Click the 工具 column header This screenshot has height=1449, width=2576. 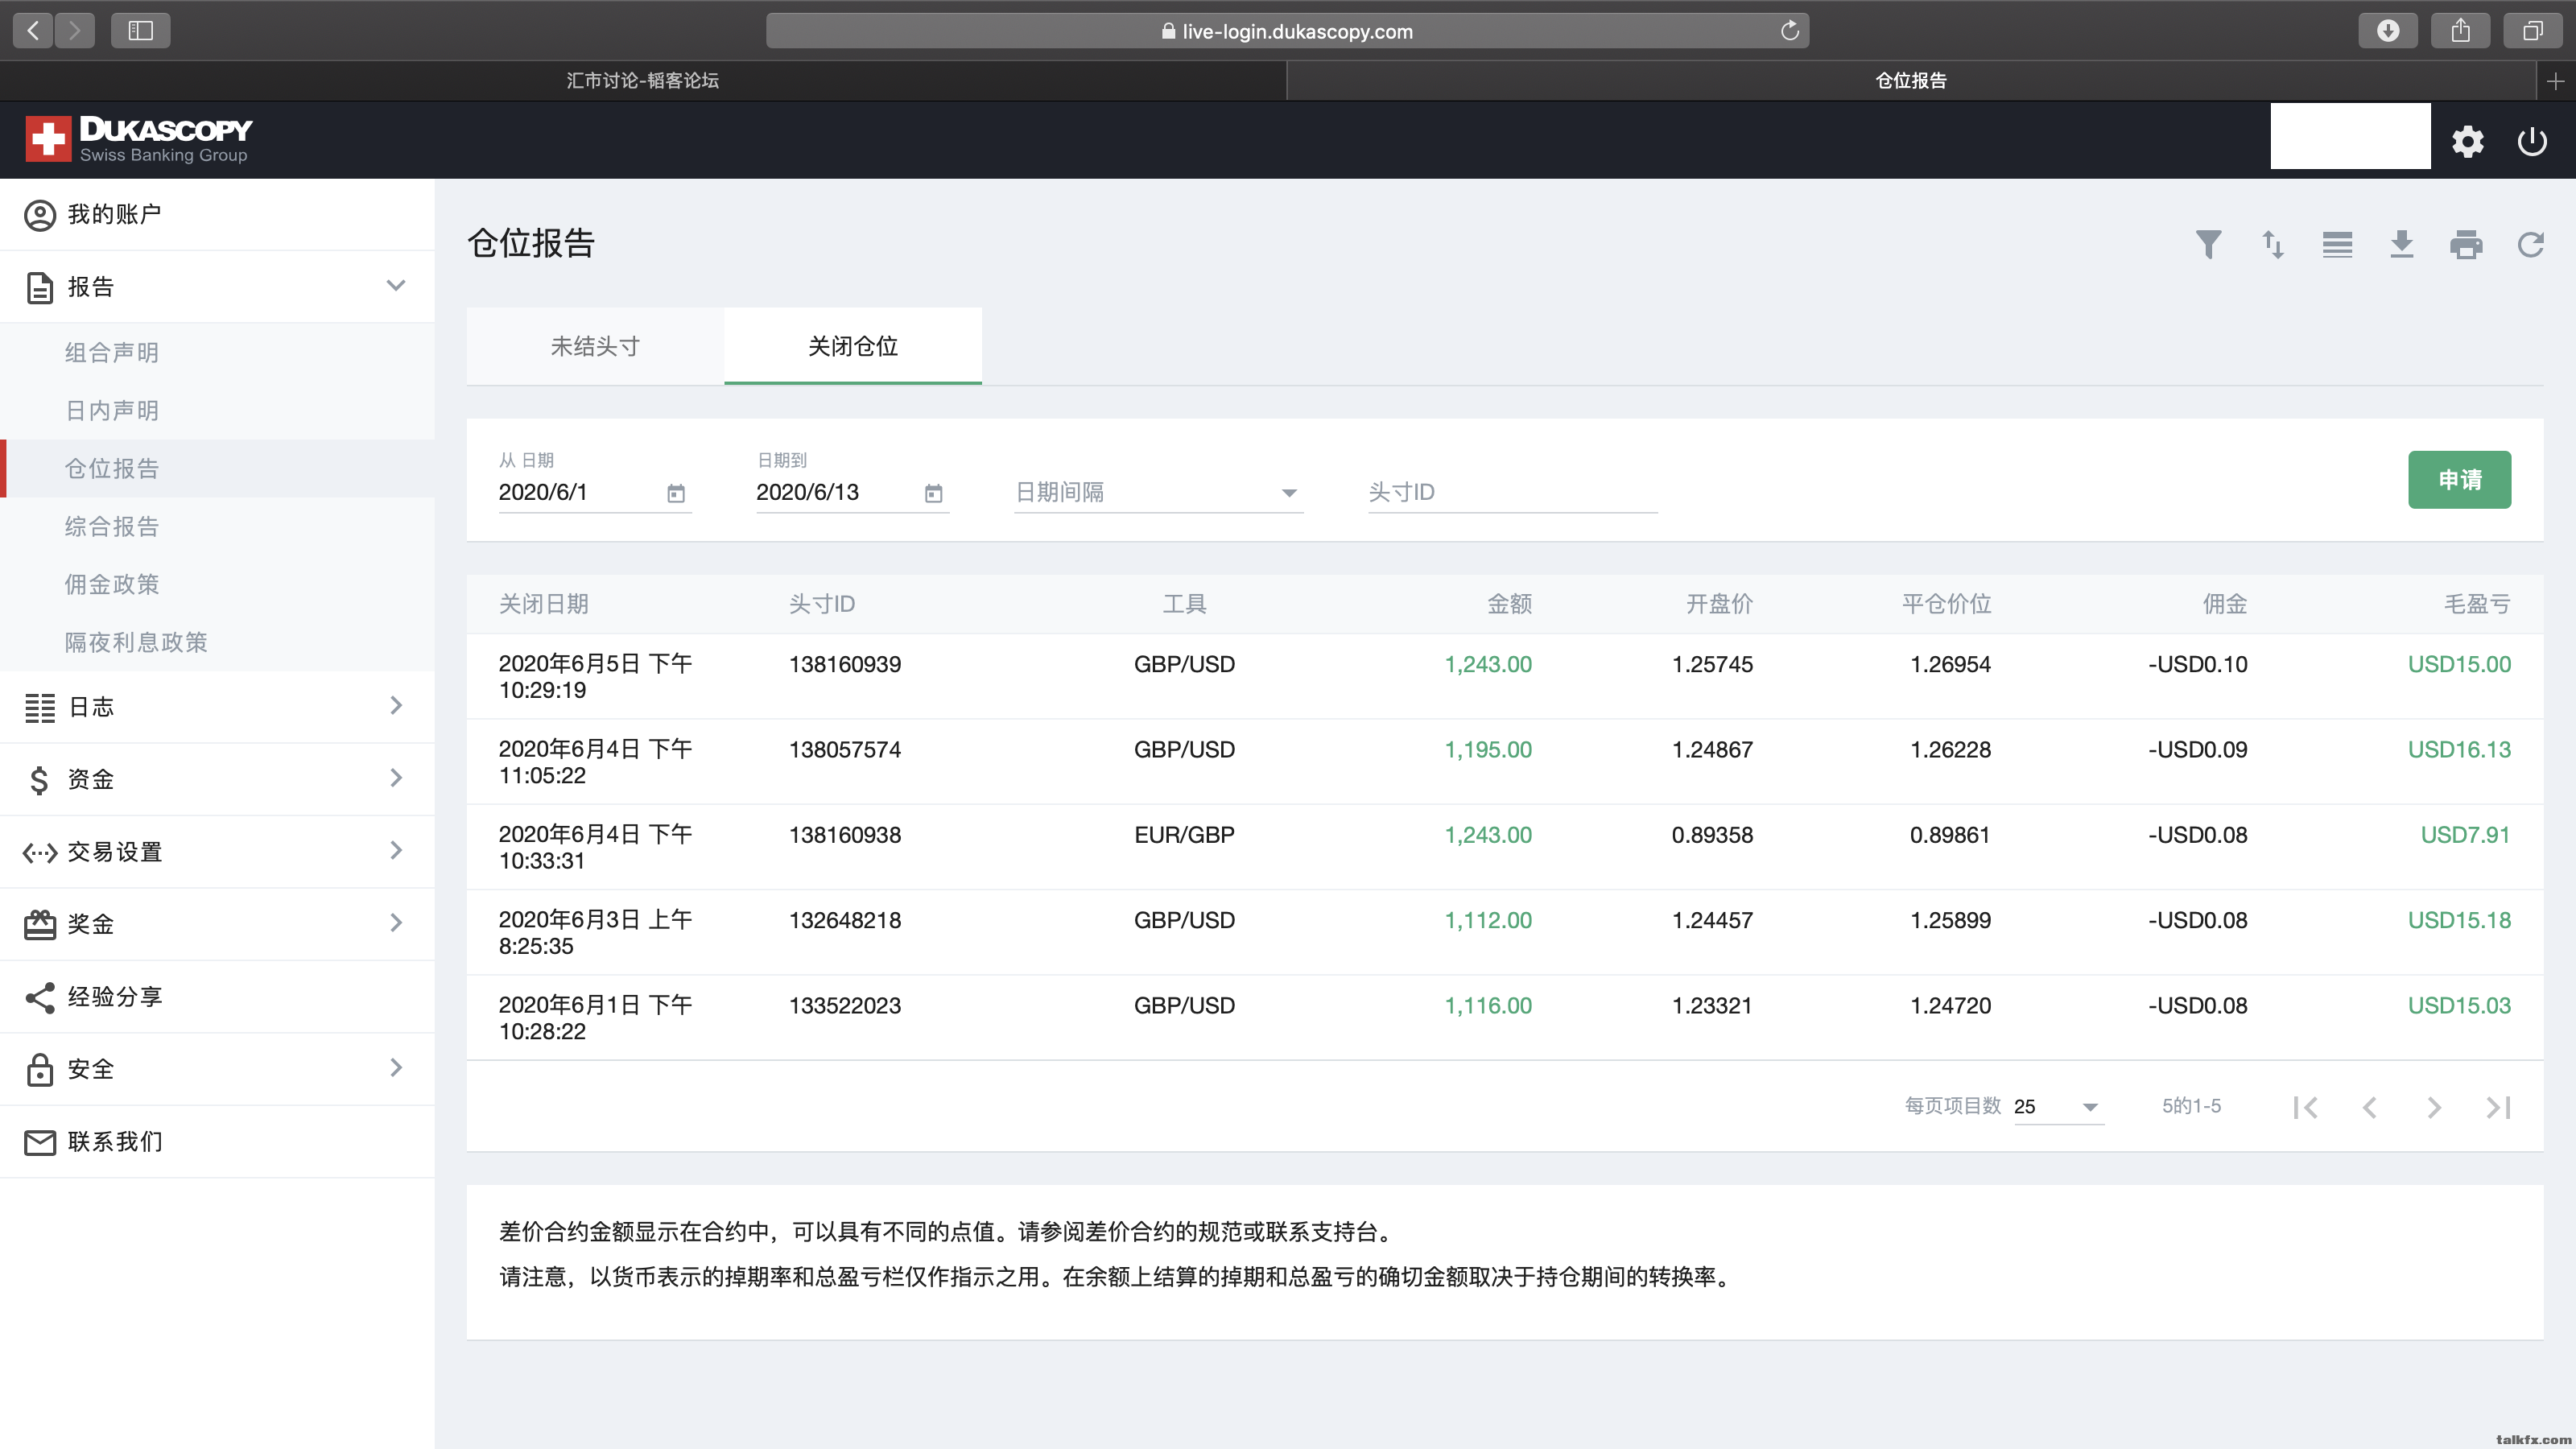pos(1184,604)
